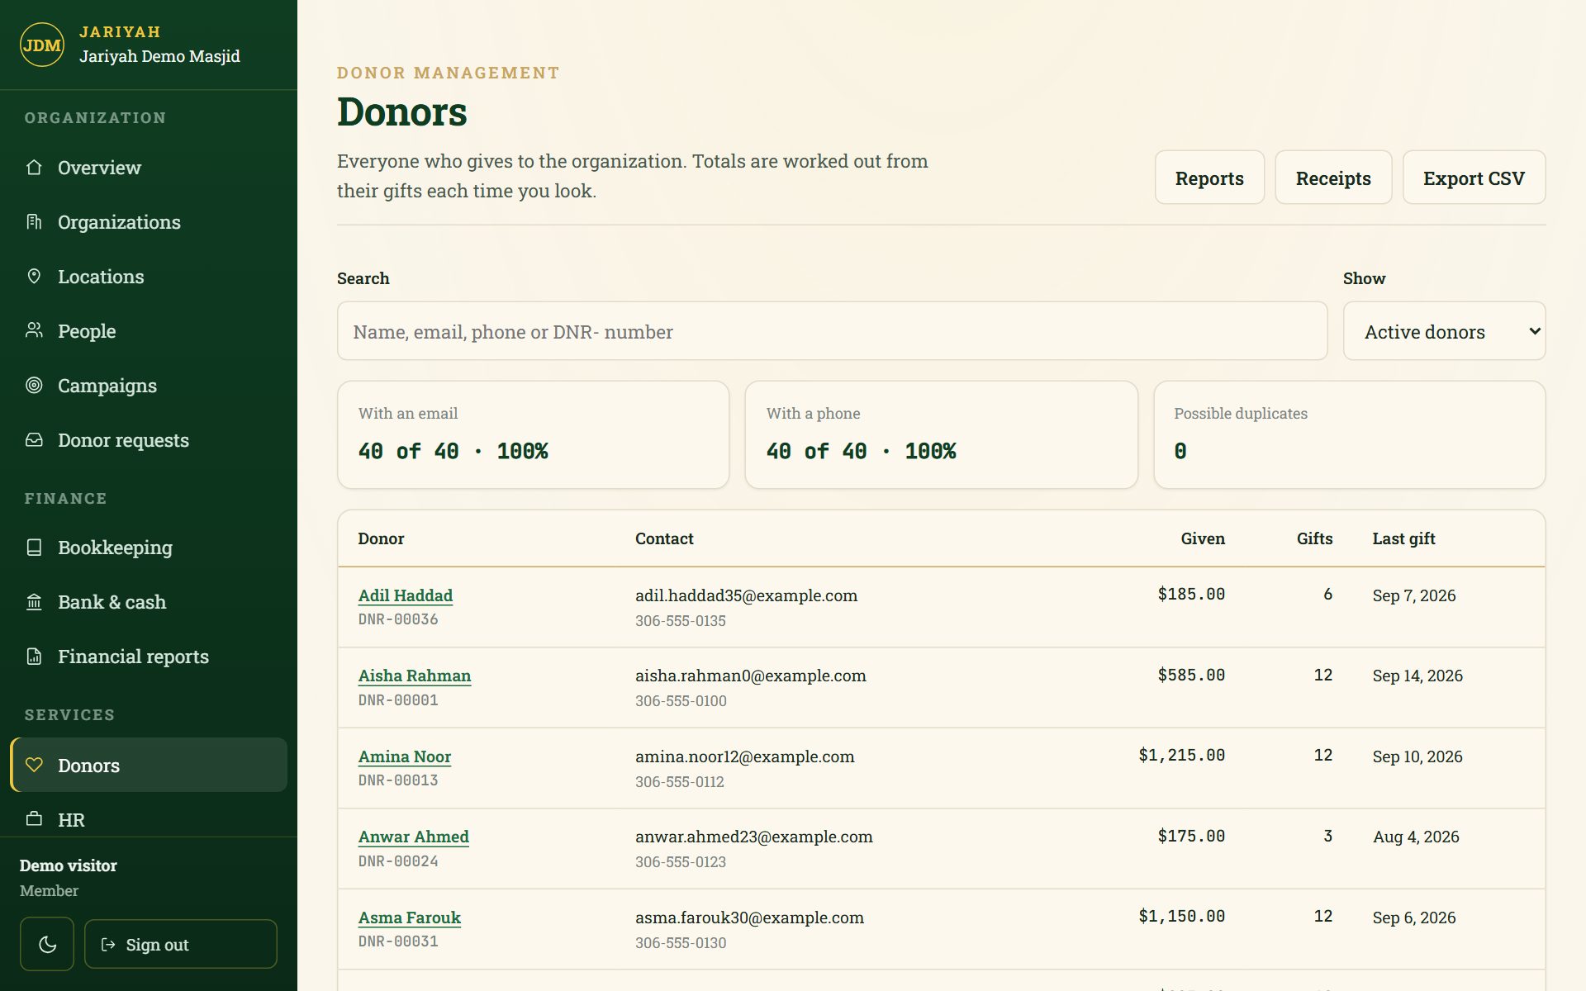The image size is (1586, 991).
Task: Click the Possible duplicates card
Action: click(x=1349, y=434)
